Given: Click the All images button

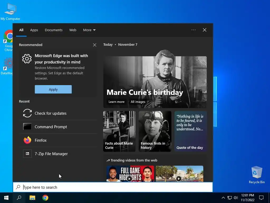Looking at the screenshot, I should pos(138,102).
